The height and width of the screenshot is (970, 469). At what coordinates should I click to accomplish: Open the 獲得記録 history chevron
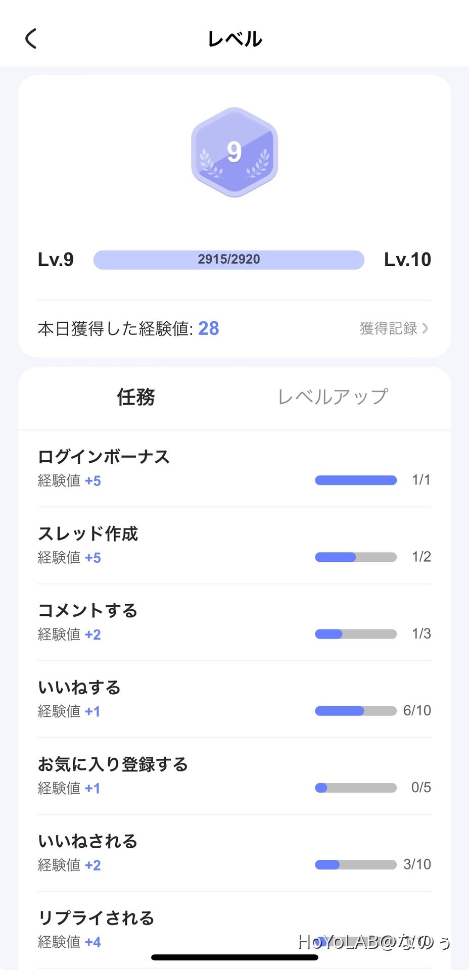point(425,328)
